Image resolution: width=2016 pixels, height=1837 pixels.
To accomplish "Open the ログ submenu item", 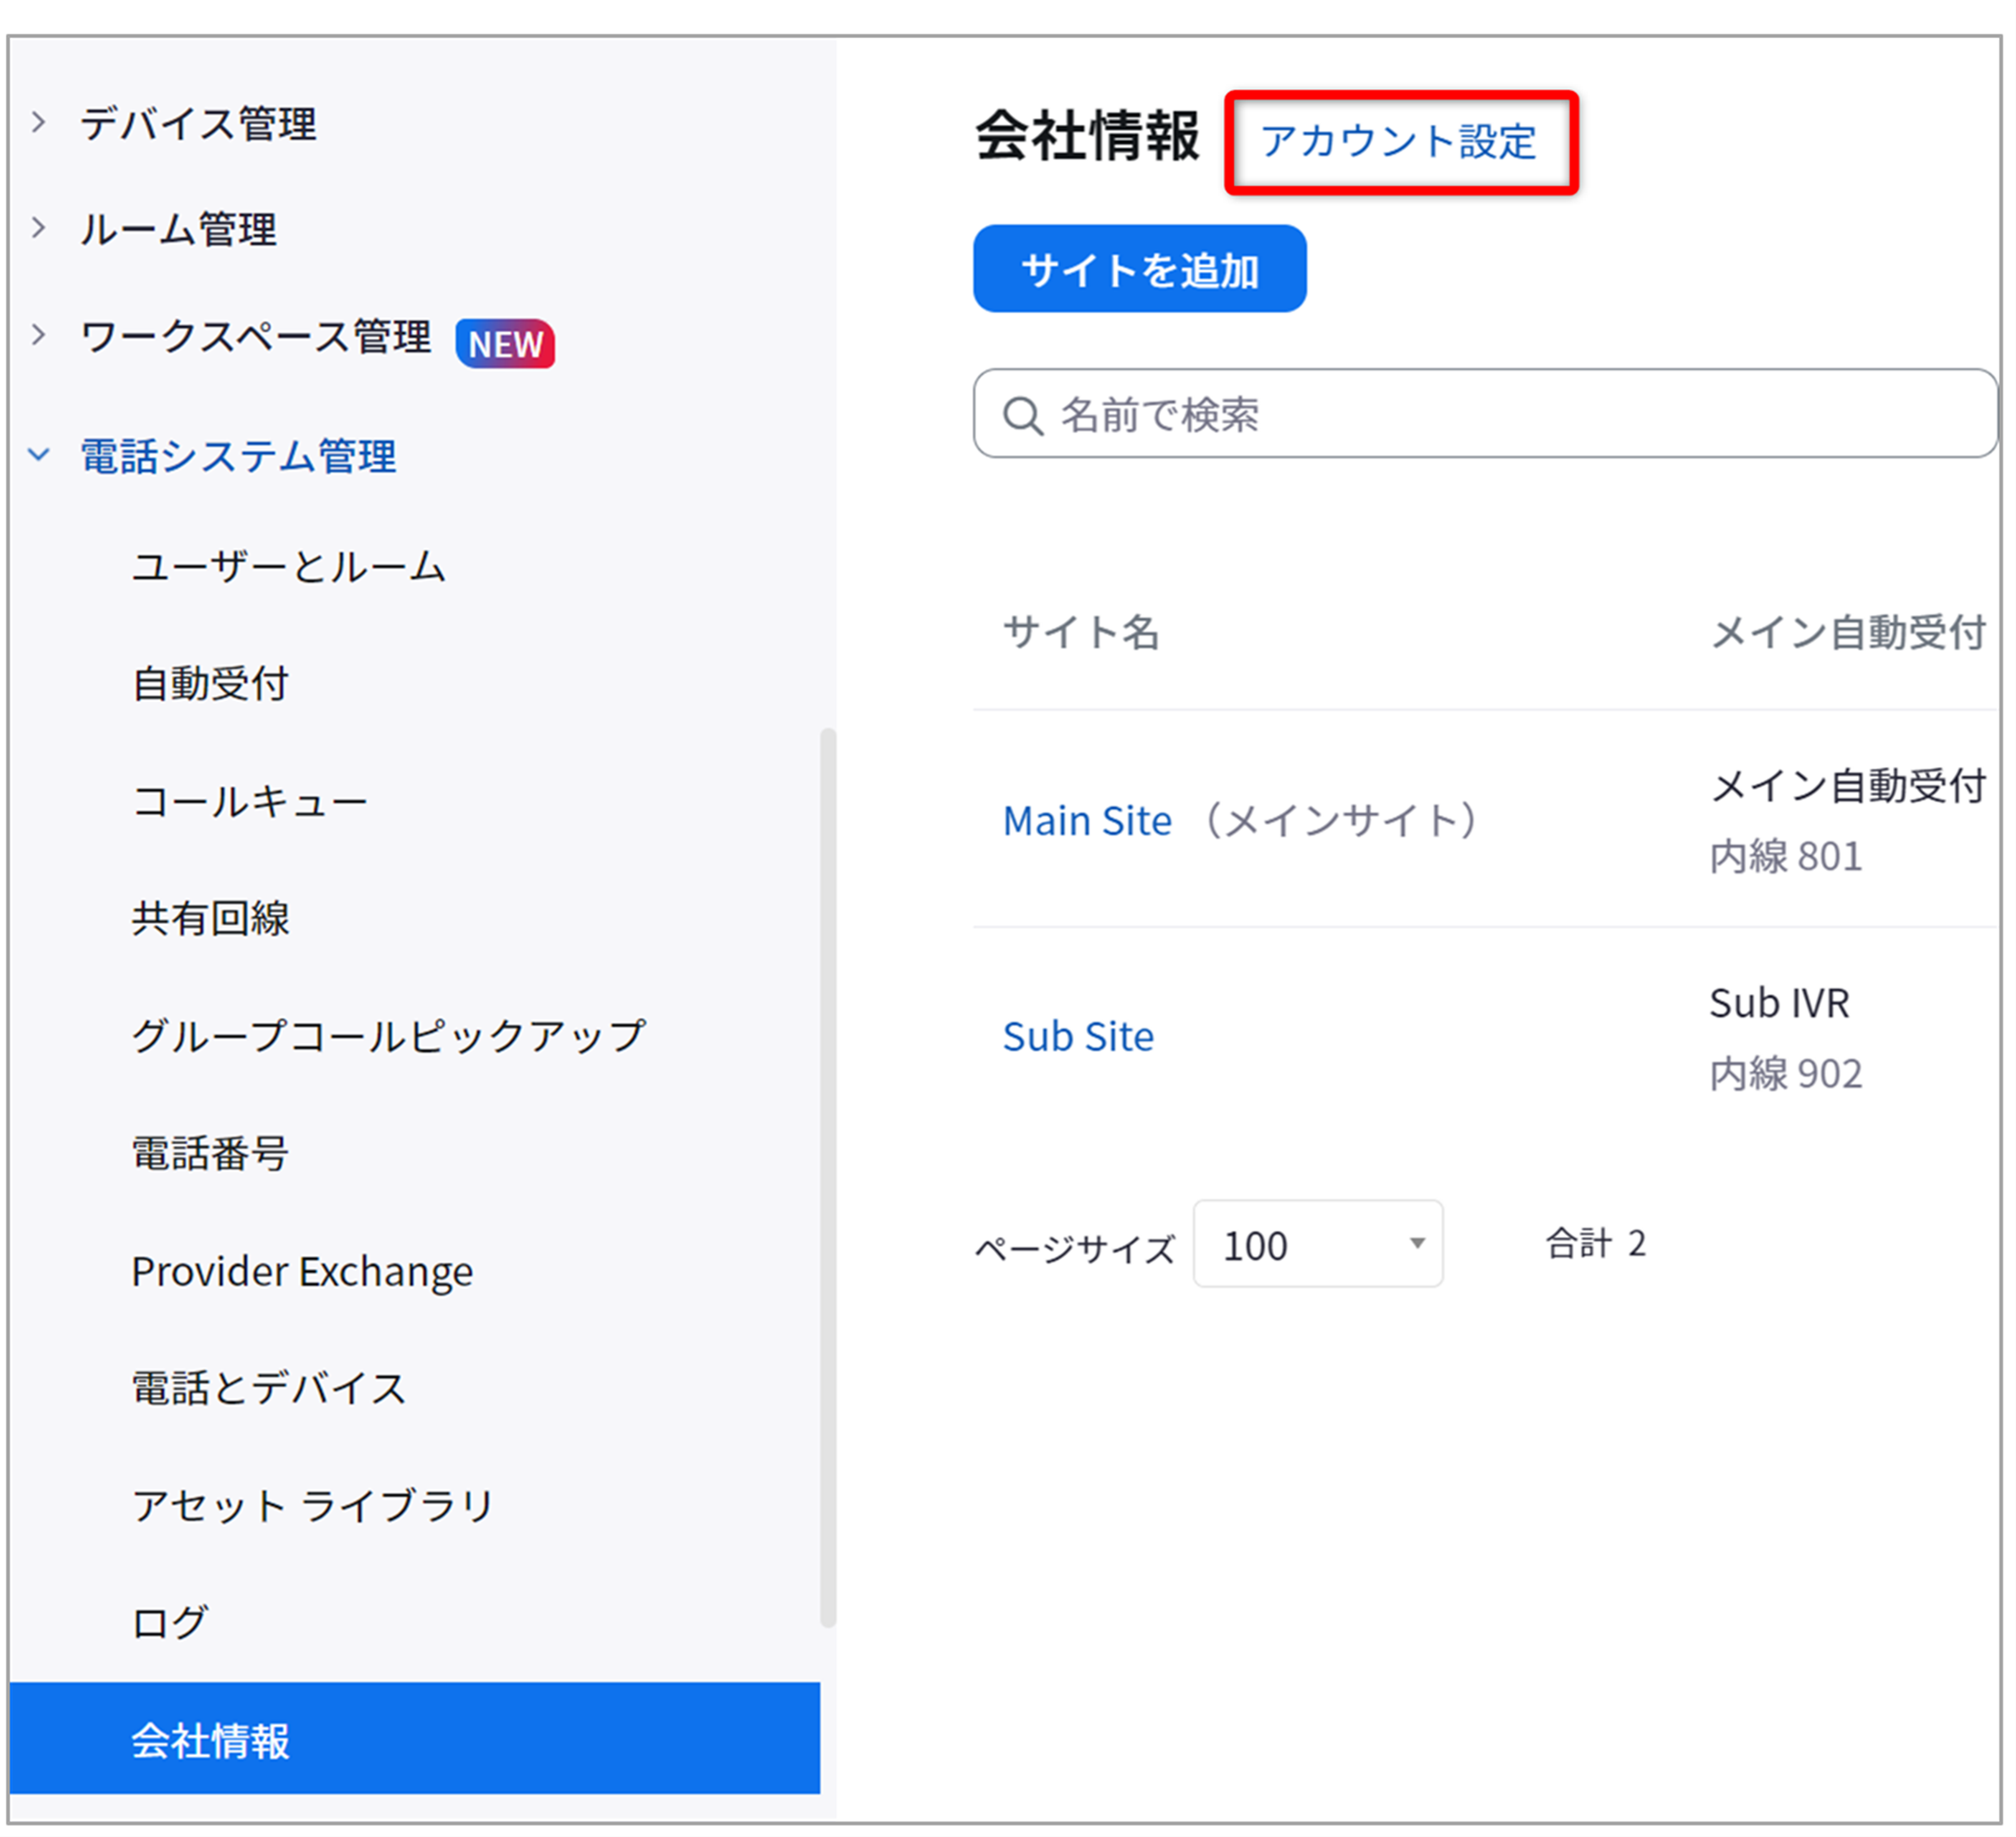I will click(170, 1622).
